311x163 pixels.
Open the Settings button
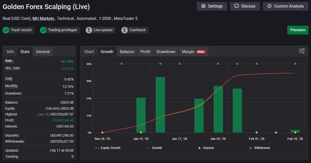tap(212, 6)
